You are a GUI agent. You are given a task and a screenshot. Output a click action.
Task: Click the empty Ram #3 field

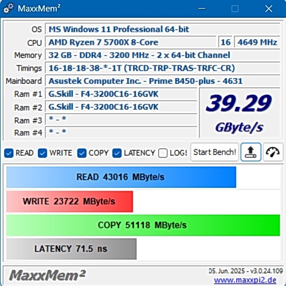tap(121, 119)
